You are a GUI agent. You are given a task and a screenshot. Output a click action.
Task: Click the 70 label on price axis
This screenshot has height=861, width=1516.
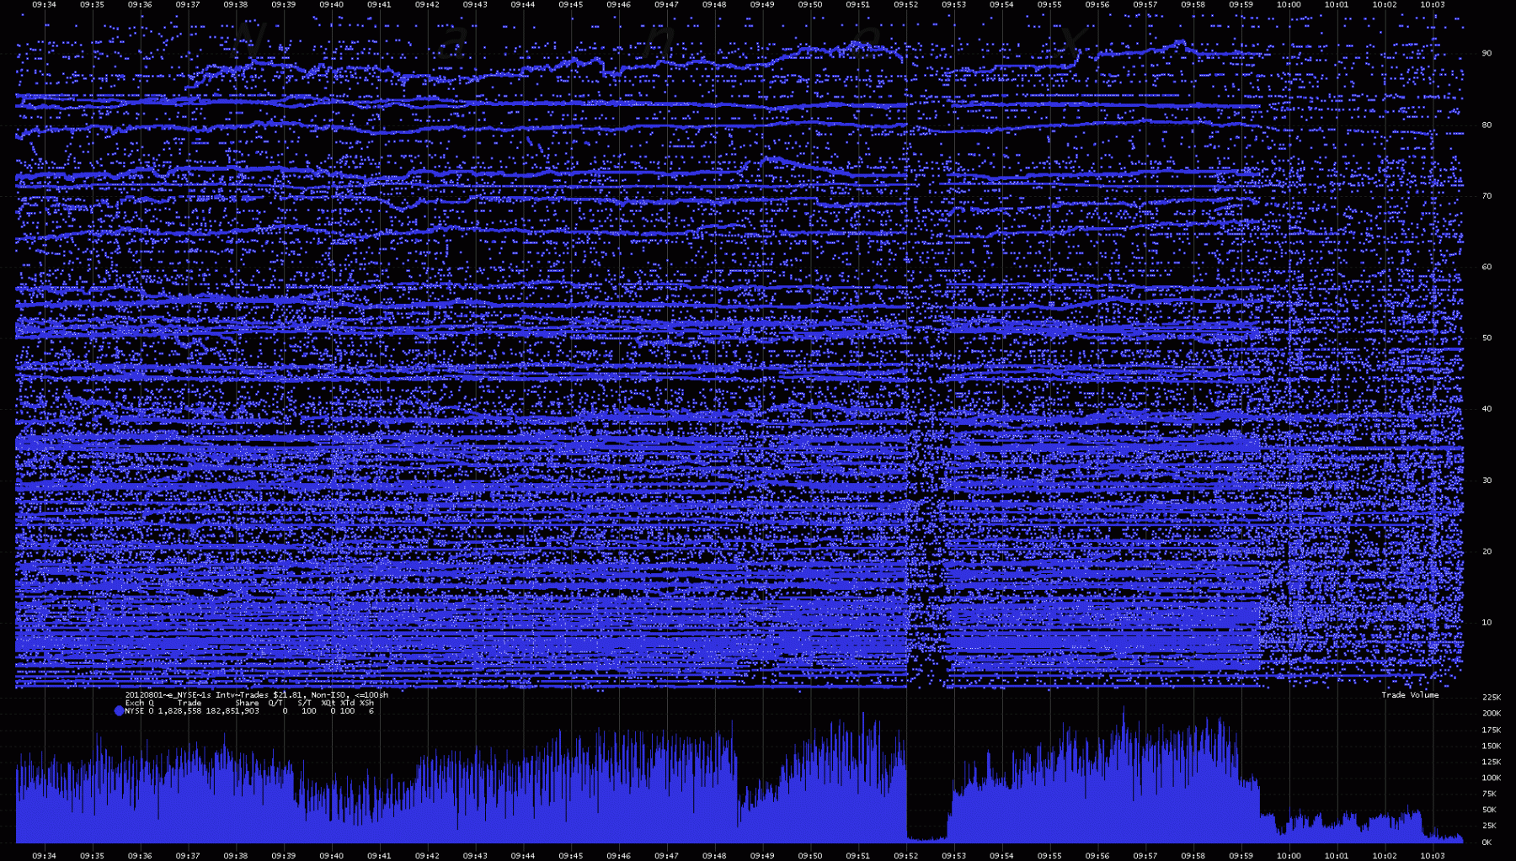click(1487, 196)
